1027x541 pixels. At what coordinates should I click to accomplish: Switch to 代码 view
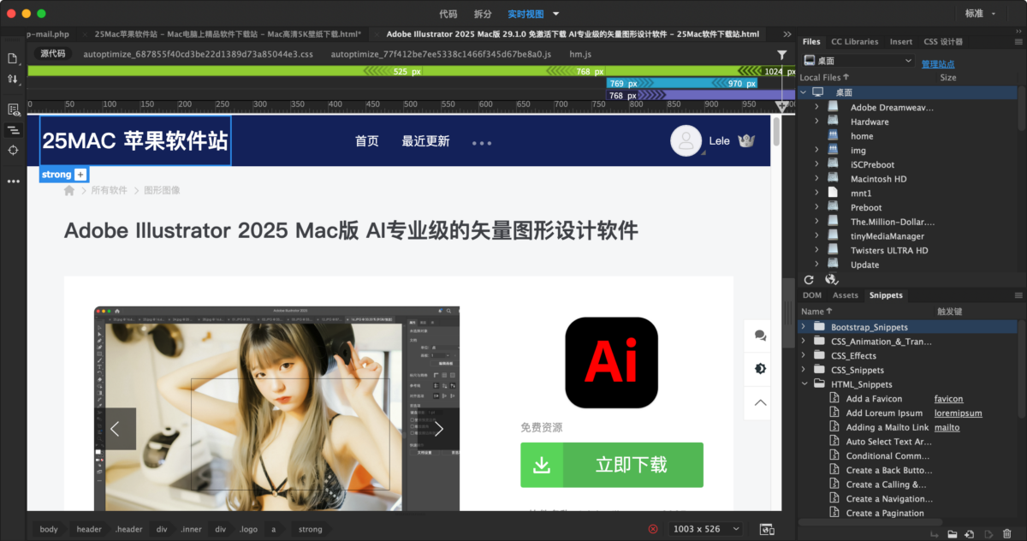click(x=448, y=14)
